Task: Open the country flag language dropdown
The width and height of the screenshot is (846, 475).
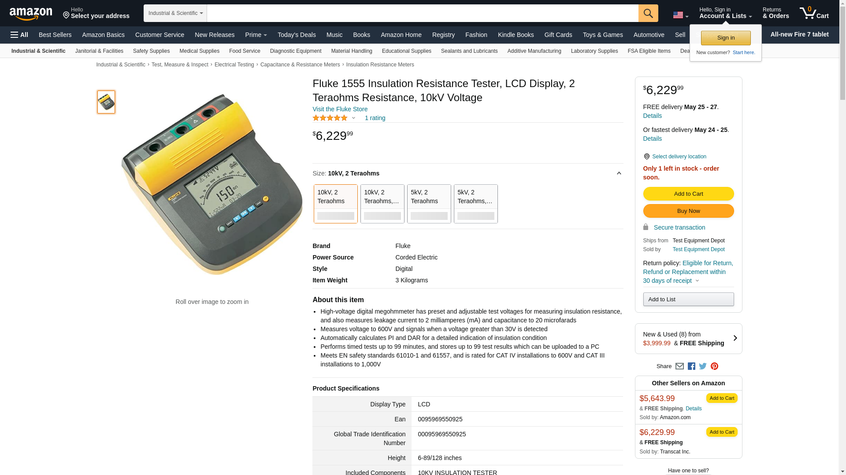Action: click(x=680, y=15)
